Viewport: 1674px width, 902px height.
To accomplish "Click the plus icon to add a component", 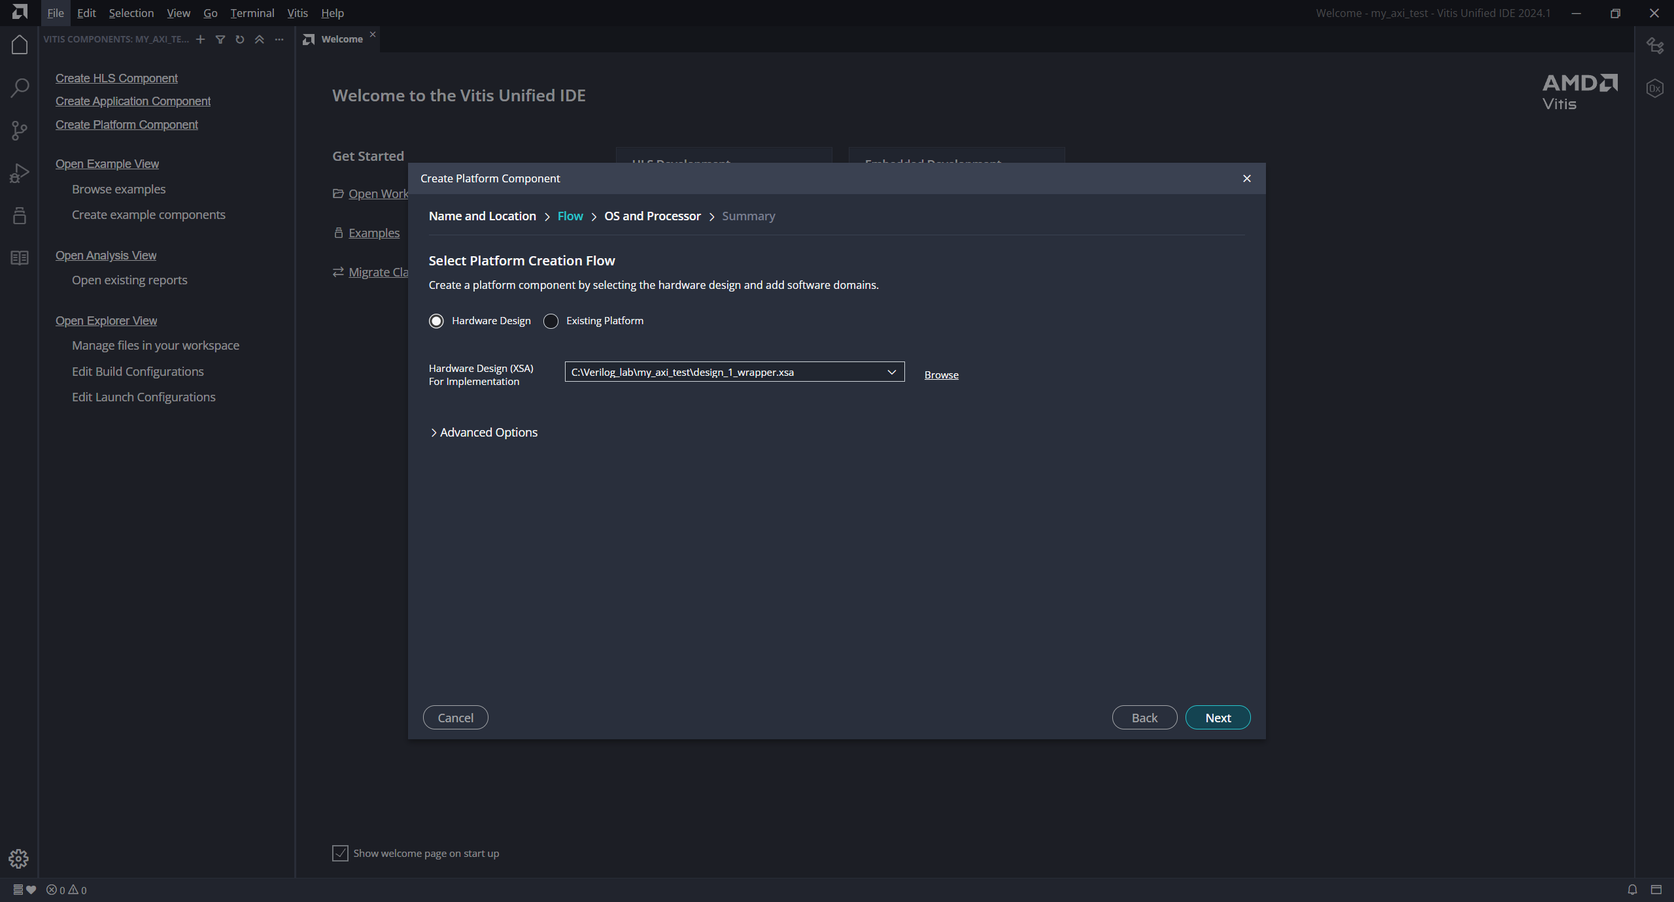I will coord(201,40).
